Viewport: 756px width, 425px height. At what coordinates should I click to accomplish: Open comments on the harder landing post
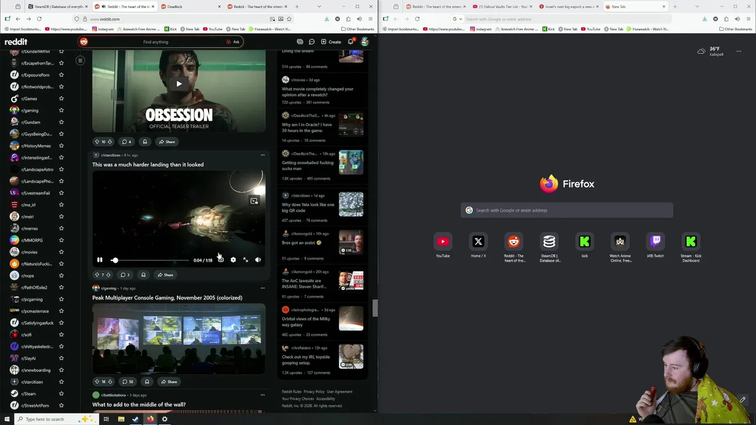tap(125, 275)
